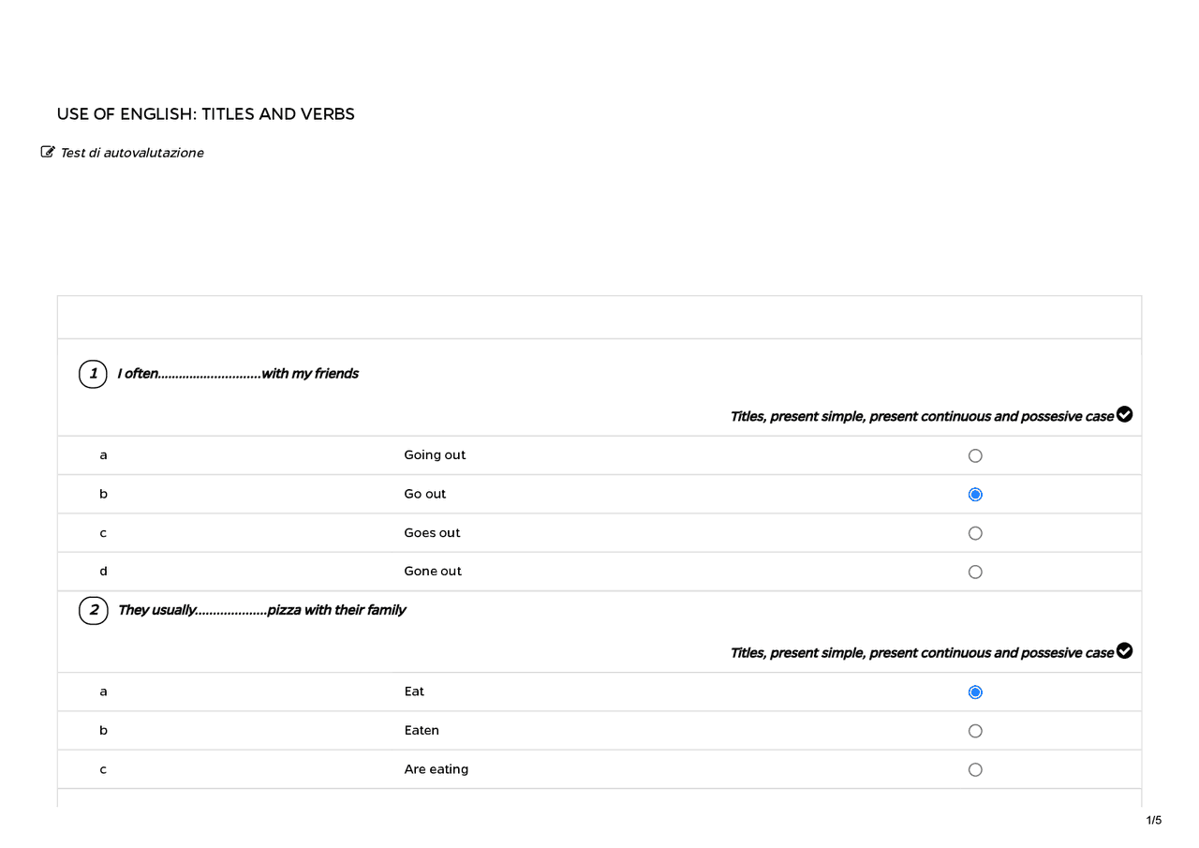Choose the "Eaten" radio option
The height and width of the screenshot is (848, 1199).
point(975,731)
